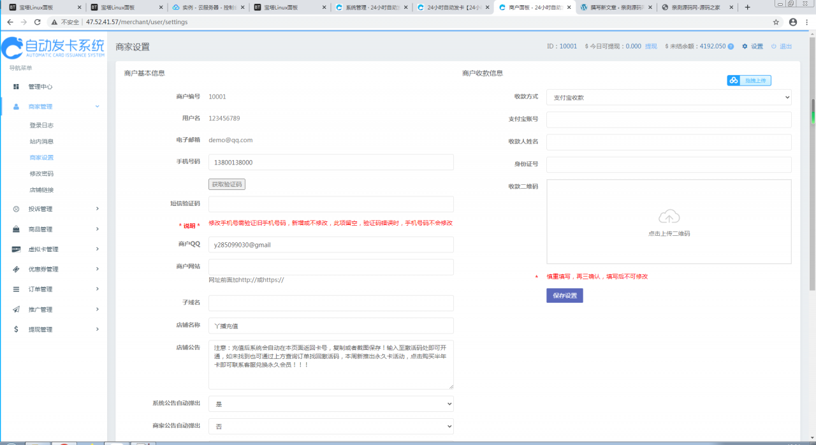Focus the 手机号码 input field
The image size is (816, 445).
[x=331, y=162]
